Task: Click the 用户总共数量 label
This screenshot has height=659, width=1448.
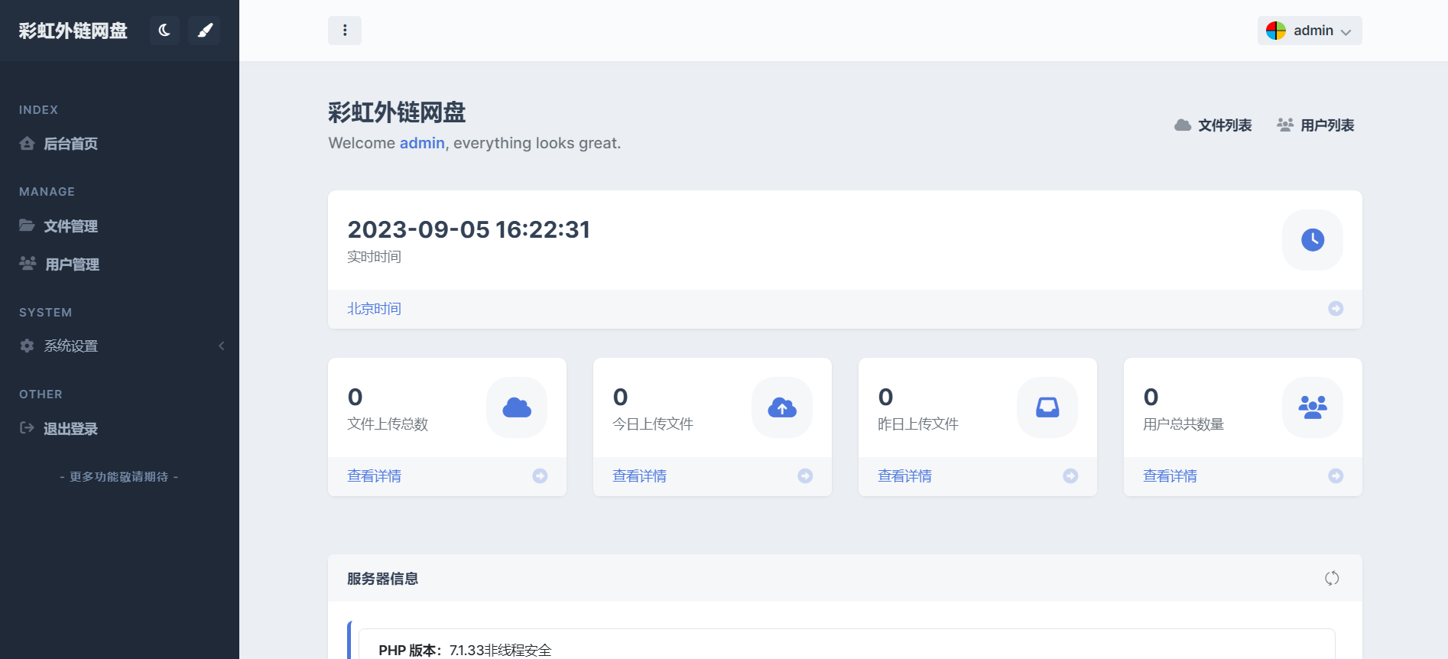Action: click(x=1183, y=424)
